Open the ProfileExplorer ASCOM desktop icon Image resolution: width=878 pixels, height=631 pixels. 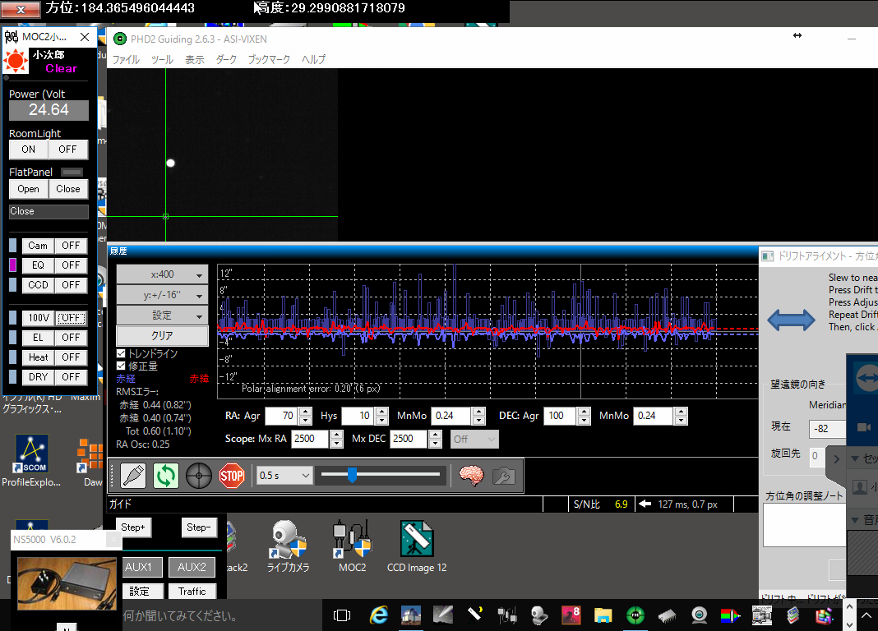coord(31,461)
